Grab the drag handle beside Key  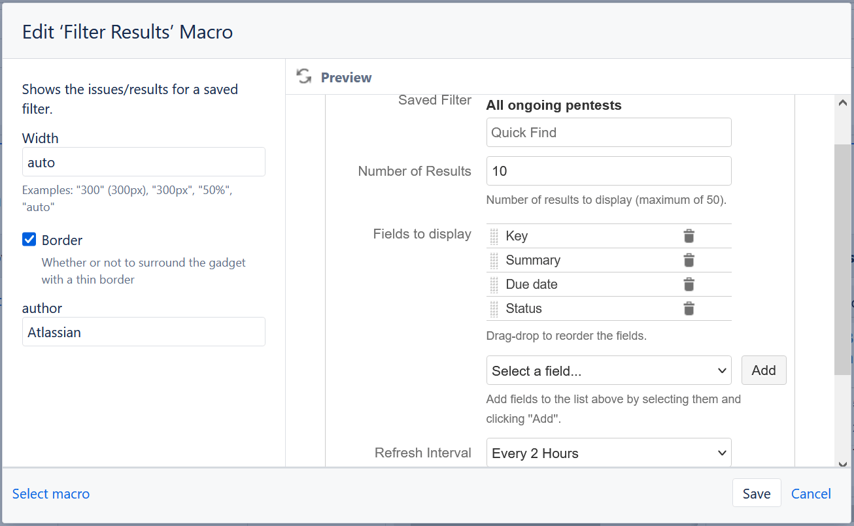click(494, 236)
